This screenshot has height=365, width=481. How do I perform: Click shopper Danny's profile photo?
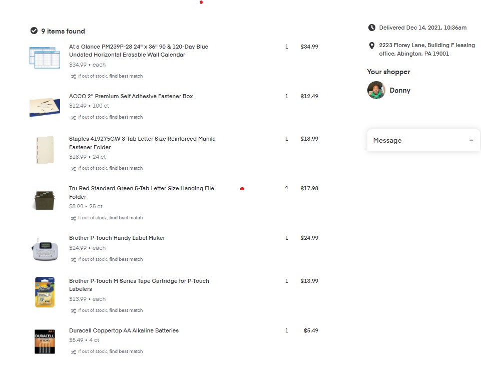pyautogui.click(x=376, y=90)
